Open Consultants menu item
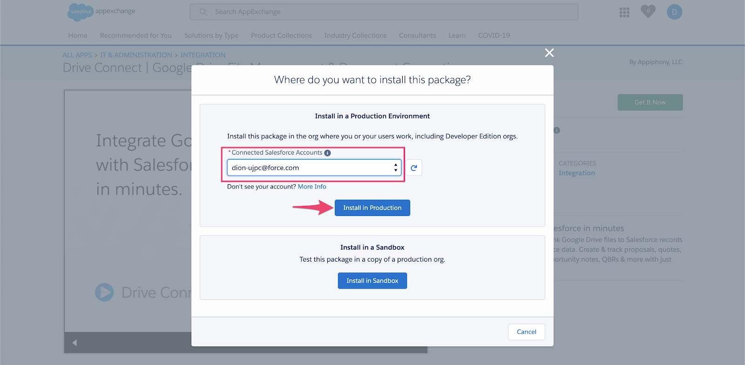Image resolution: width=745 pixels, height=365 pixels. (418, 35)
